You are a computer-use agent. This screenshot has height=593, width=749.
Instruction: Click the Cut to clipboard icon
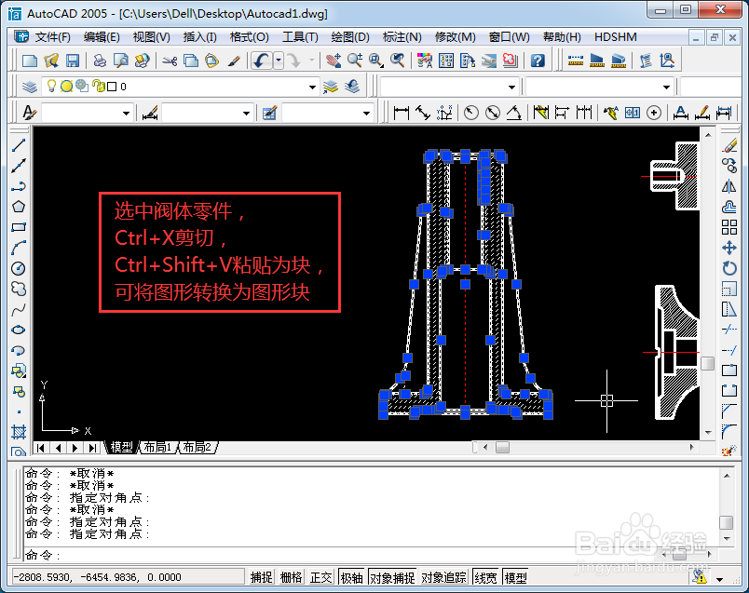pos(170,61)
